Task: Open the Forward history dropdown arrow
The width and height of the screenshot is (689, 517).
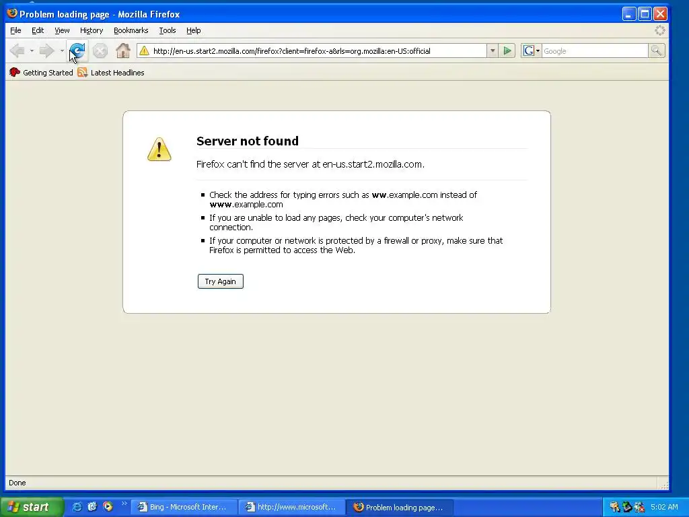Action: tap(62, 51)
